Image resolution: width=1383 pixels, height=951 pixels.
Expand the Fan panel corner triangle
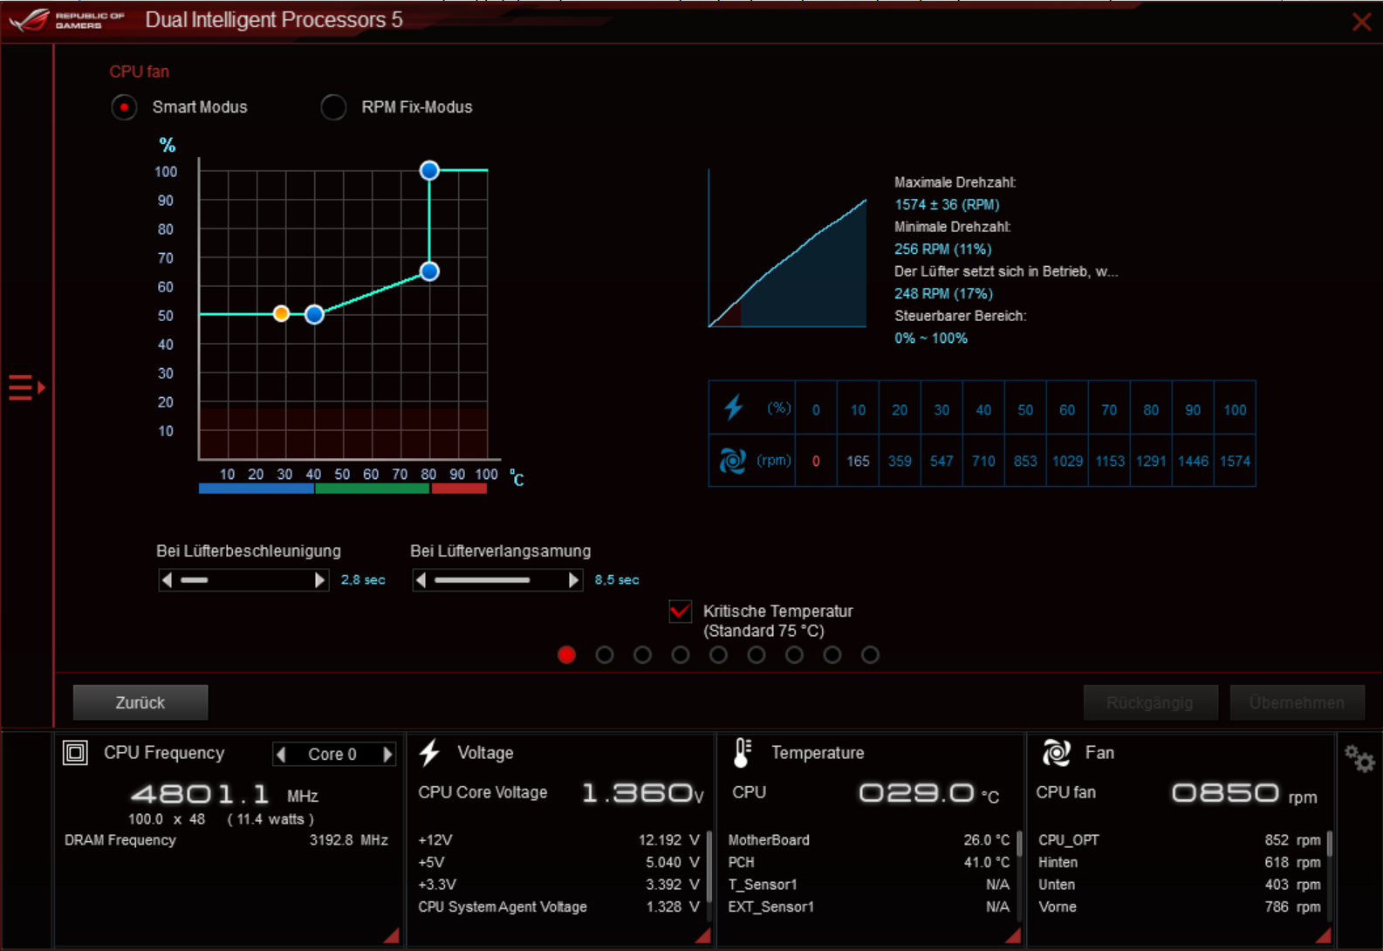point(1324,935)
